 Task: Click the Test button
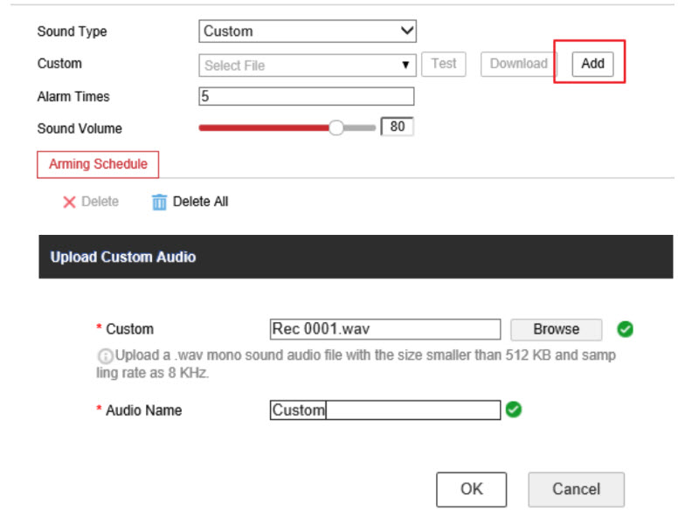[444, 64]
